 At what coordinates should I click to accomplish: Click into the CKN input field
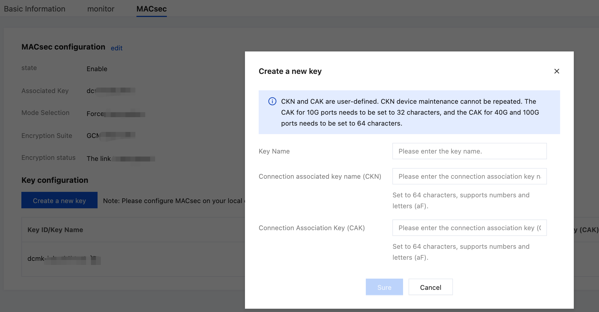(x=469, y=176)
